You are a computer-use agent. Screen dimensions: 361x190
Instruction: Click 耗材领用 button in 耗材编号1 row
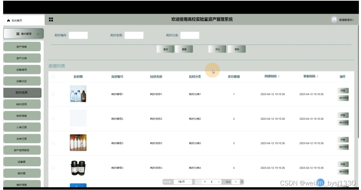pos(344,98)
